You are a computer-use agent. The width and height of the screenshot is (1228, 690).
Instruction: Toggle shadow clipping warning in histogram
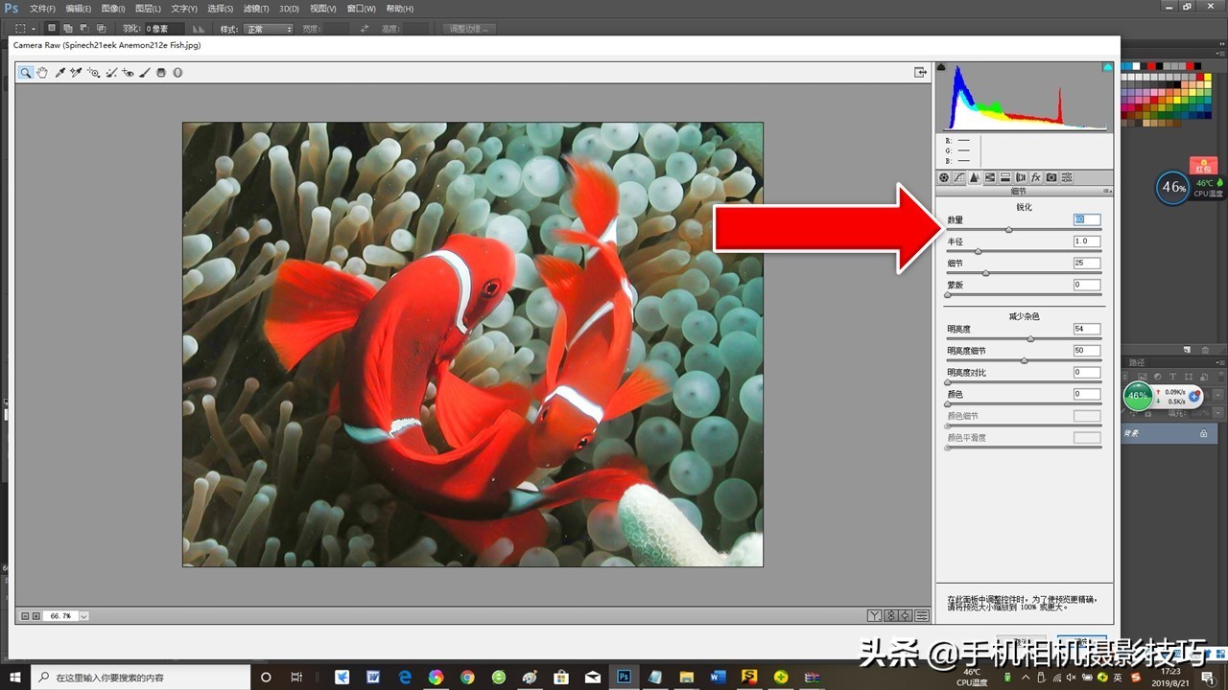(x=941, y=67)
